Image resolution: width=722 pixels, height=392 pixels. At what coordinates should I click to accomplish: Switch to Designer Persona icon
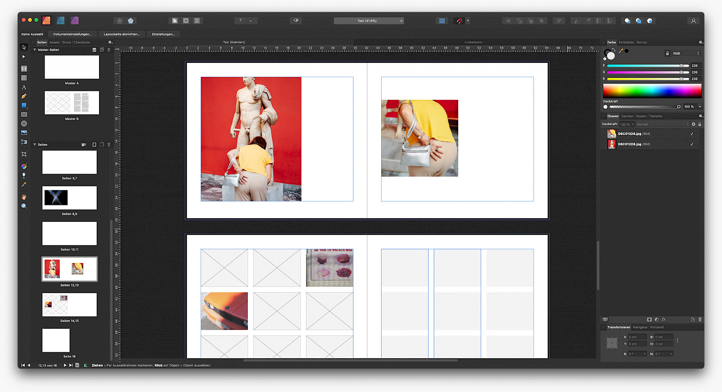[x=61, y=21]
